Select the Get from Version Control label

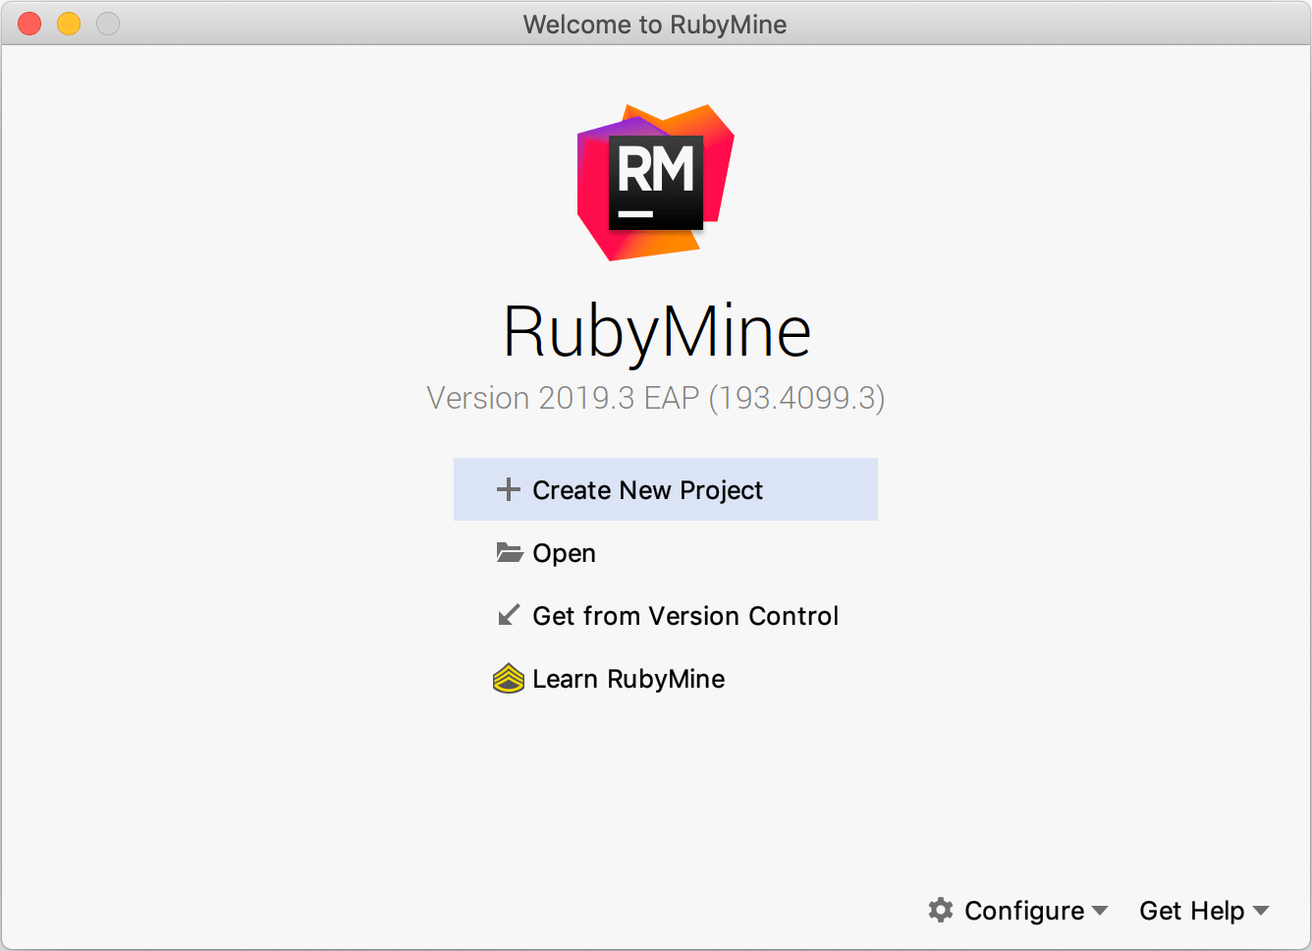click(685, 616)
